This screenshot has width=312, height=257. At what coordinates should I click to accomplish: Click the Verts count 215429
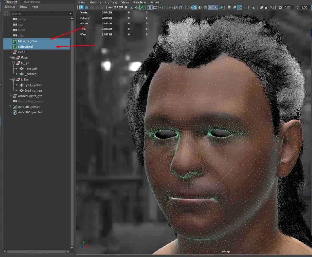click(107, 13)
